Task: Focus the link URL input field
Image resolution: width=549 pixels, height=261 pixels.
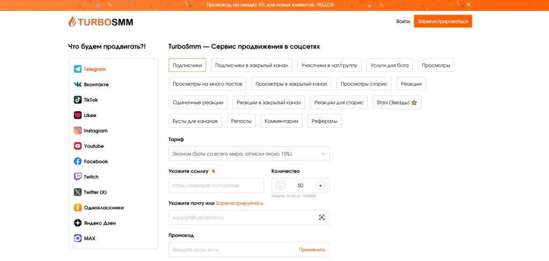Action: click(216, 186)
